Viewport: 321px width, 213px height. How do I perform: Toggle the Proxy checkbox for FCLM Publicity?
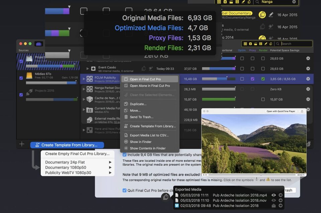pos(252,79)
